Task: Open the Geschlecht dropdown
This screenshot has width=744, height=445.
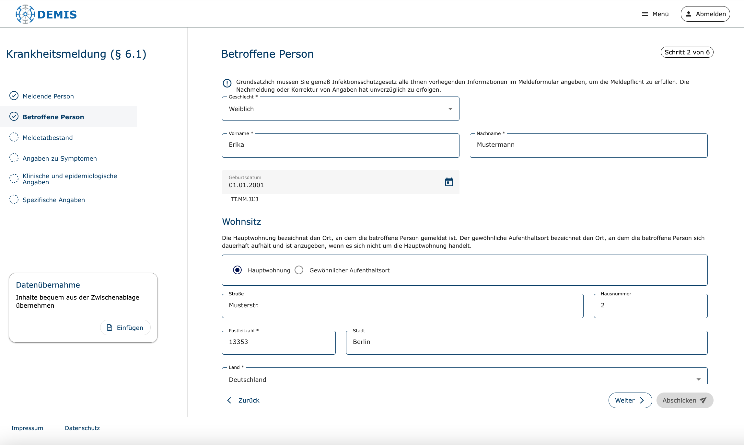Action: 340,109
